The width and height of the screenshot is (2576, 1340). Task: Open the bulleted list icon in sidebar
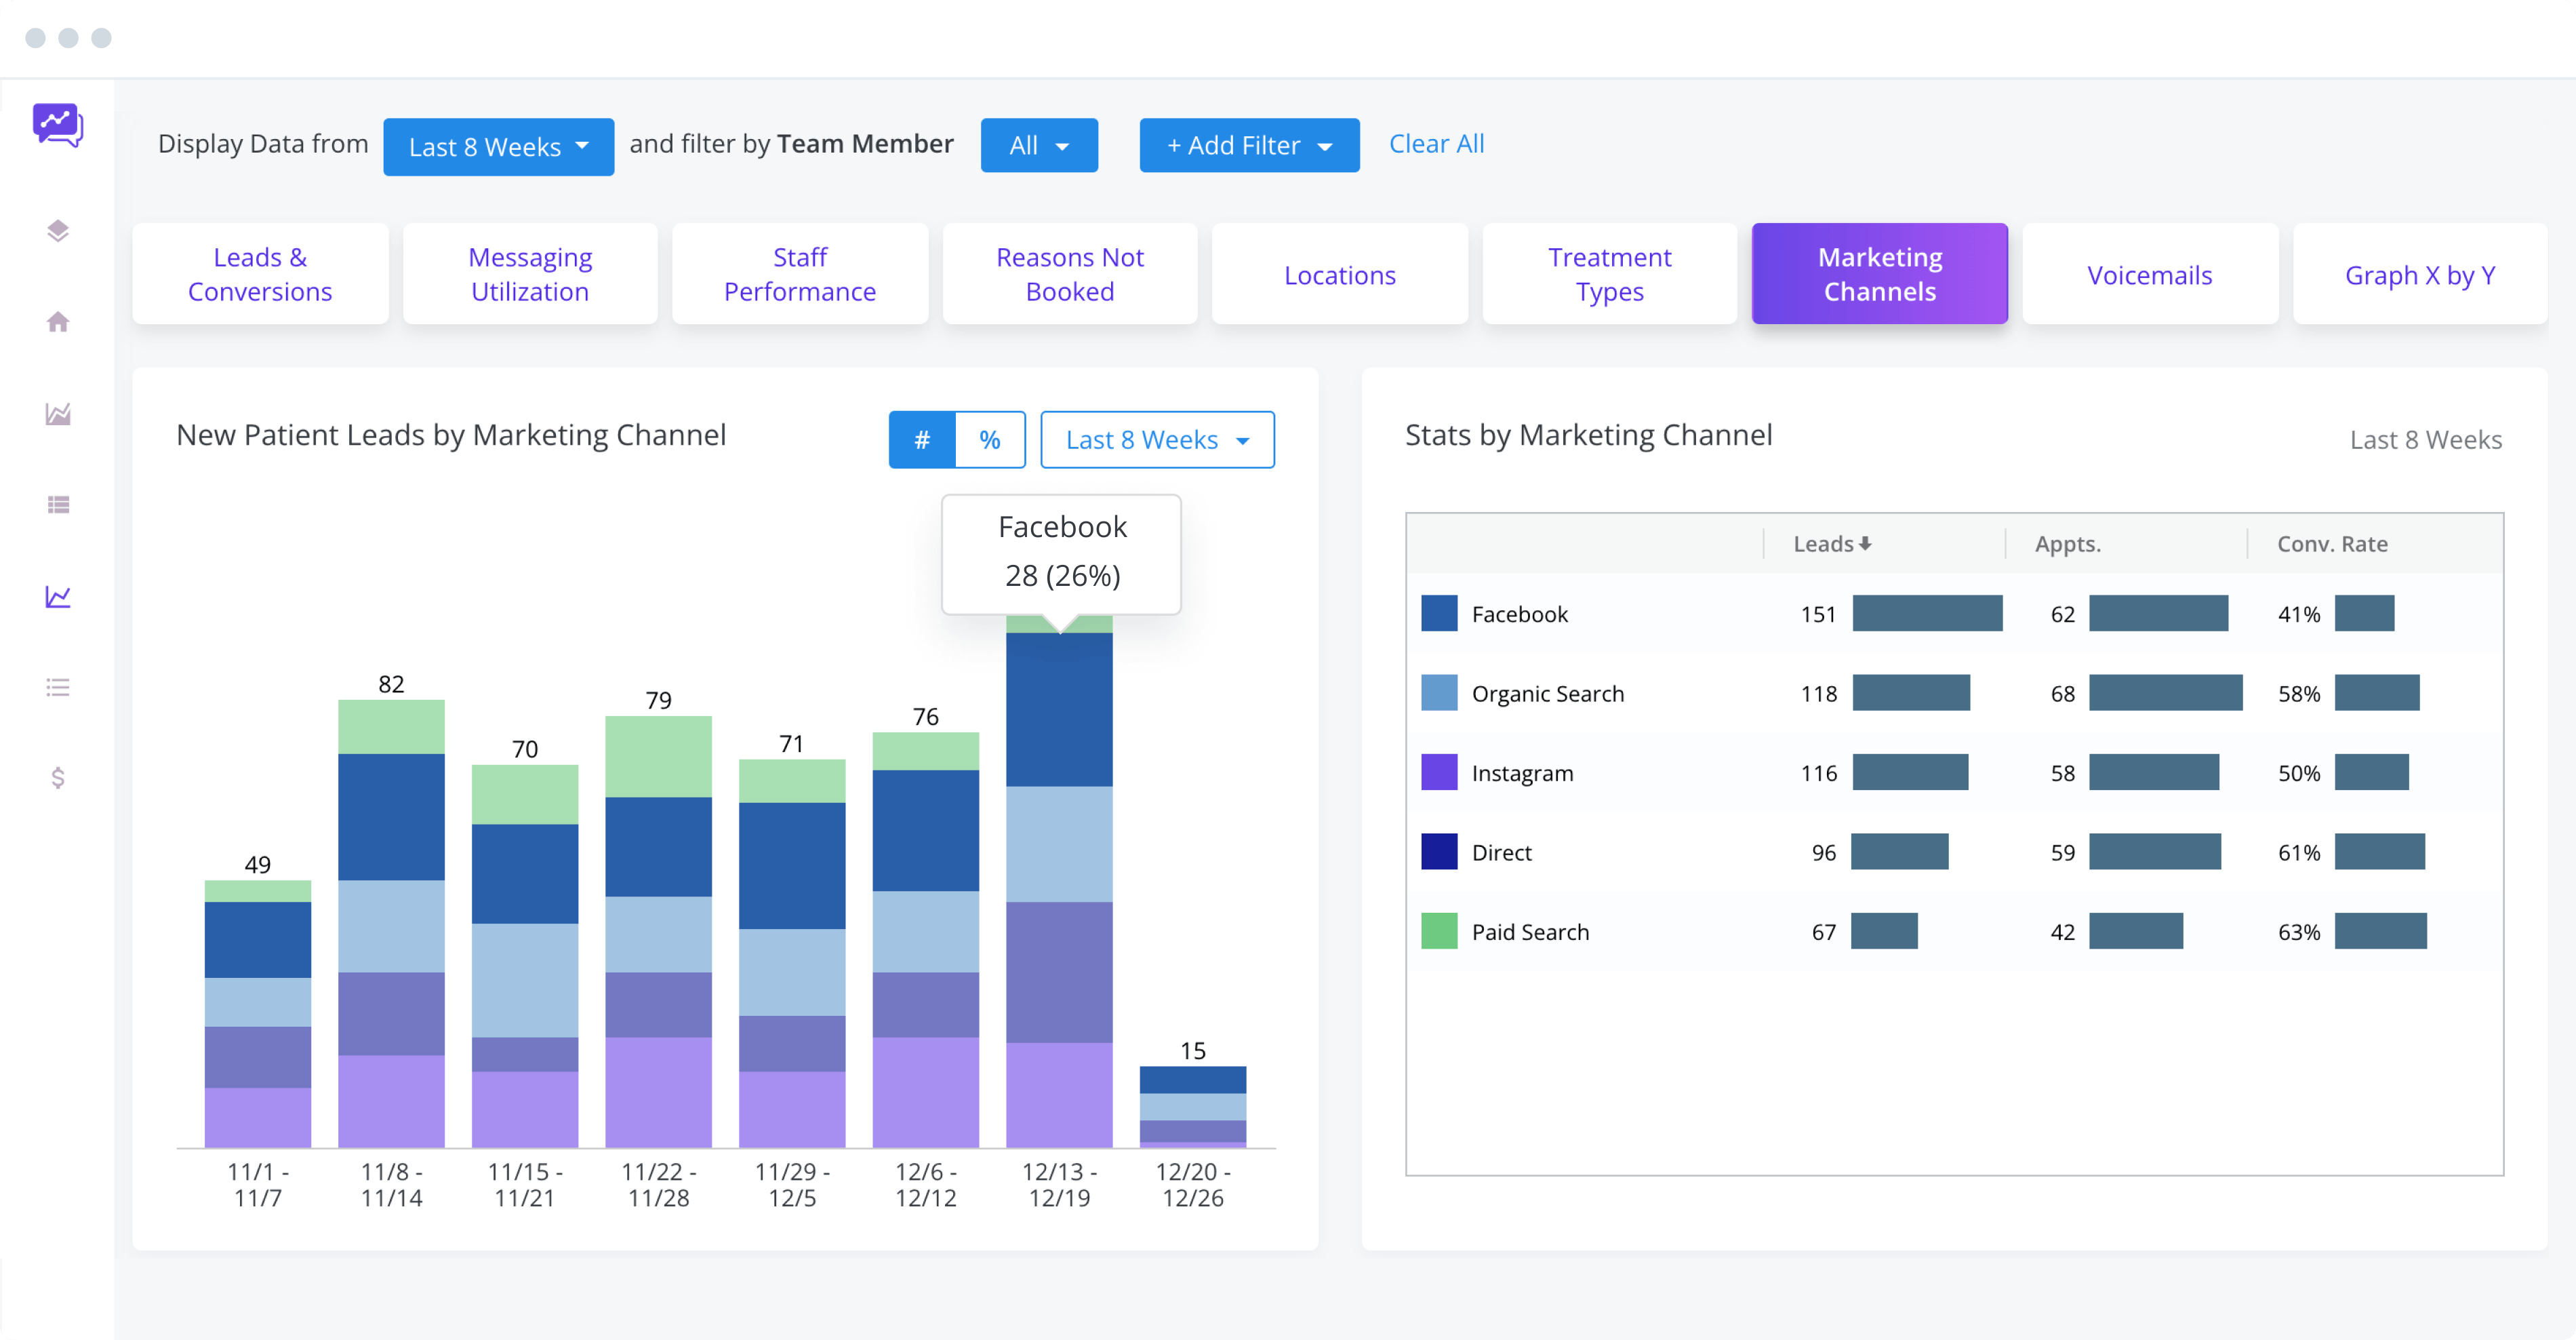(58, 688)
